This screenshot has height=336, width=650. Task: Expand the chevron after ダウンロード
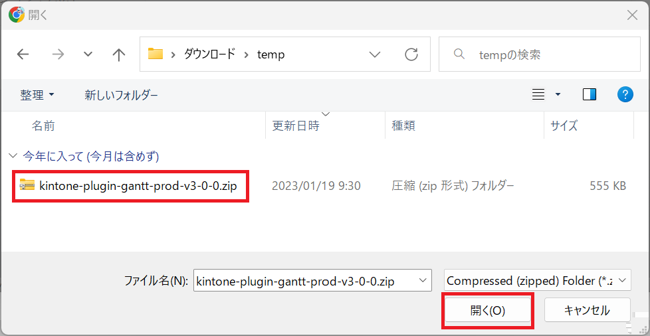click(x=247, y=54)
